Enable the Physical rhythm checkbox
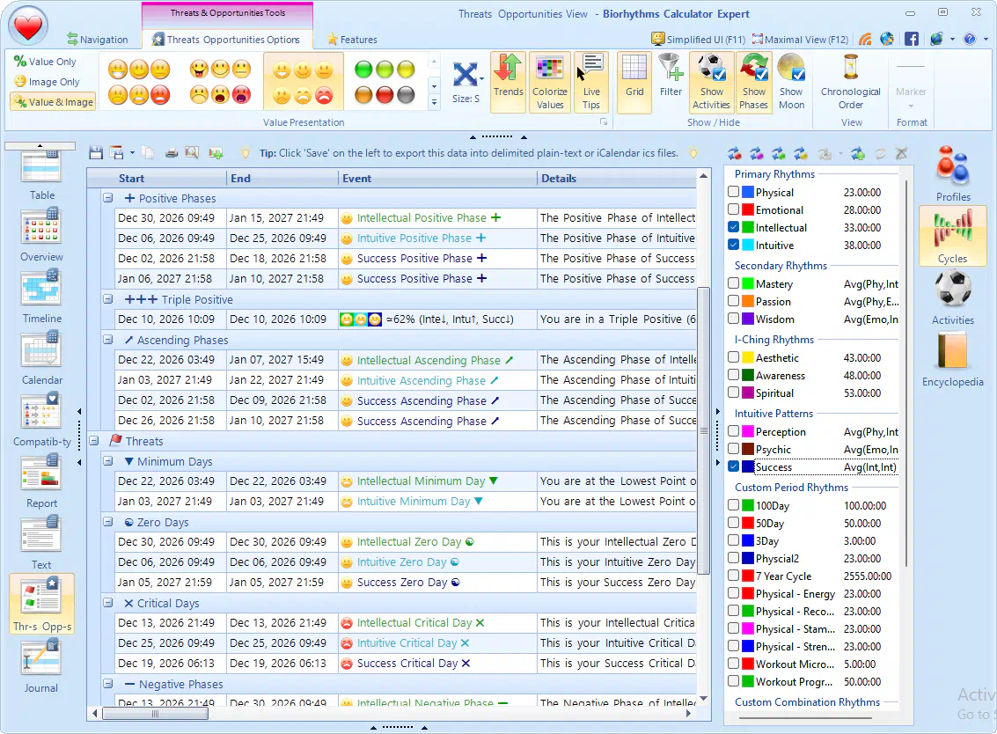The width and height of the screenshot is (997, 734). coord(733,192)
